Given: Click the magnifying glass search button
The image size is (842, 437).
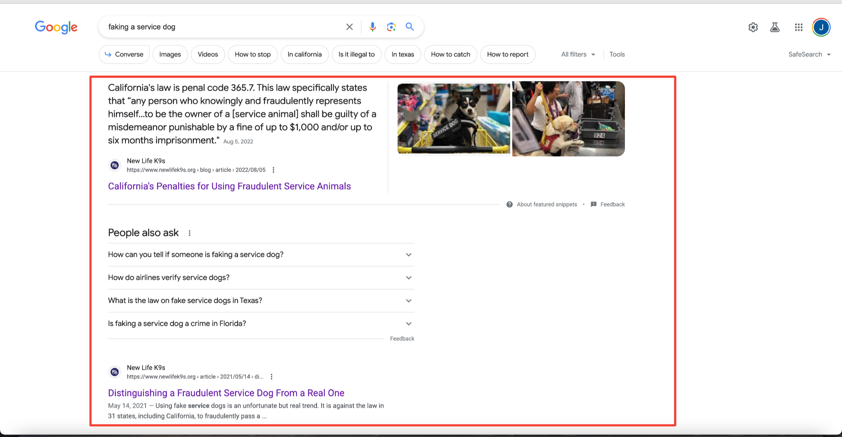Looking at the screenshot, I should (x=409, y=27).
